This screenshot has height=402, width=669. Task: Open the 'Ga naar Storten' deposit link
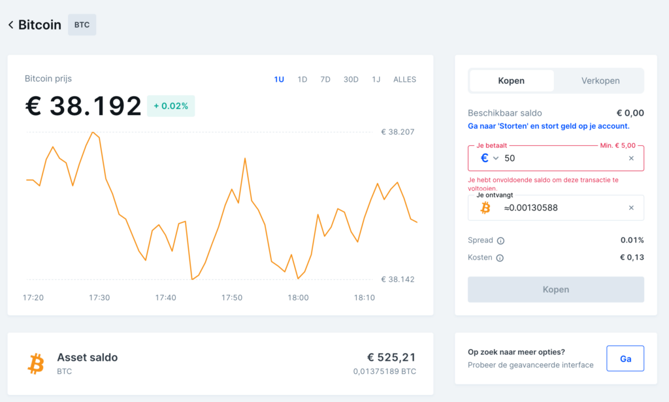(550, 126)
